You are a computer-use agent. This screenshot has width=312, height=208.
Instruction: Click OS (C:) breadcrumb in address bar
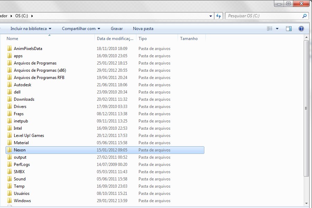(x=22, y=16)
